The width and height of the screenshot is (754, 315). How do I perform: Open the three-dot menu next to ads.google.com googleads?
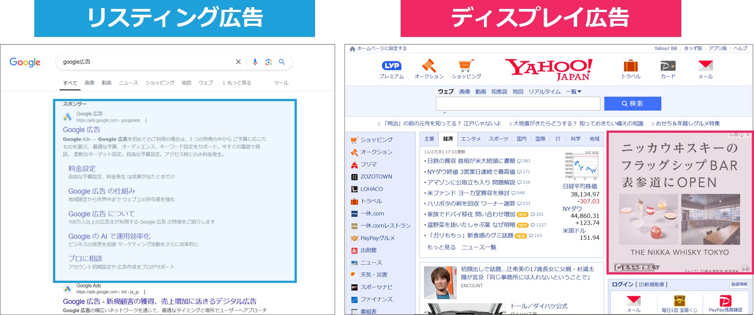[x=146, y=120]
